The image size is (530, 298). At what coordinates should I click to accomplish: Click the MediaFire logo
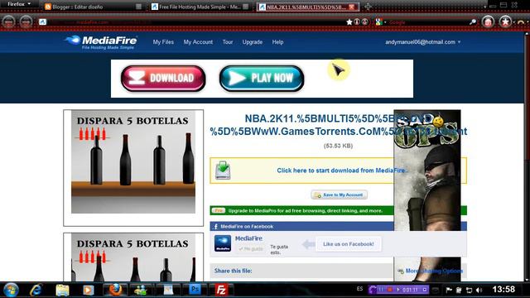(x=101, y=42)
